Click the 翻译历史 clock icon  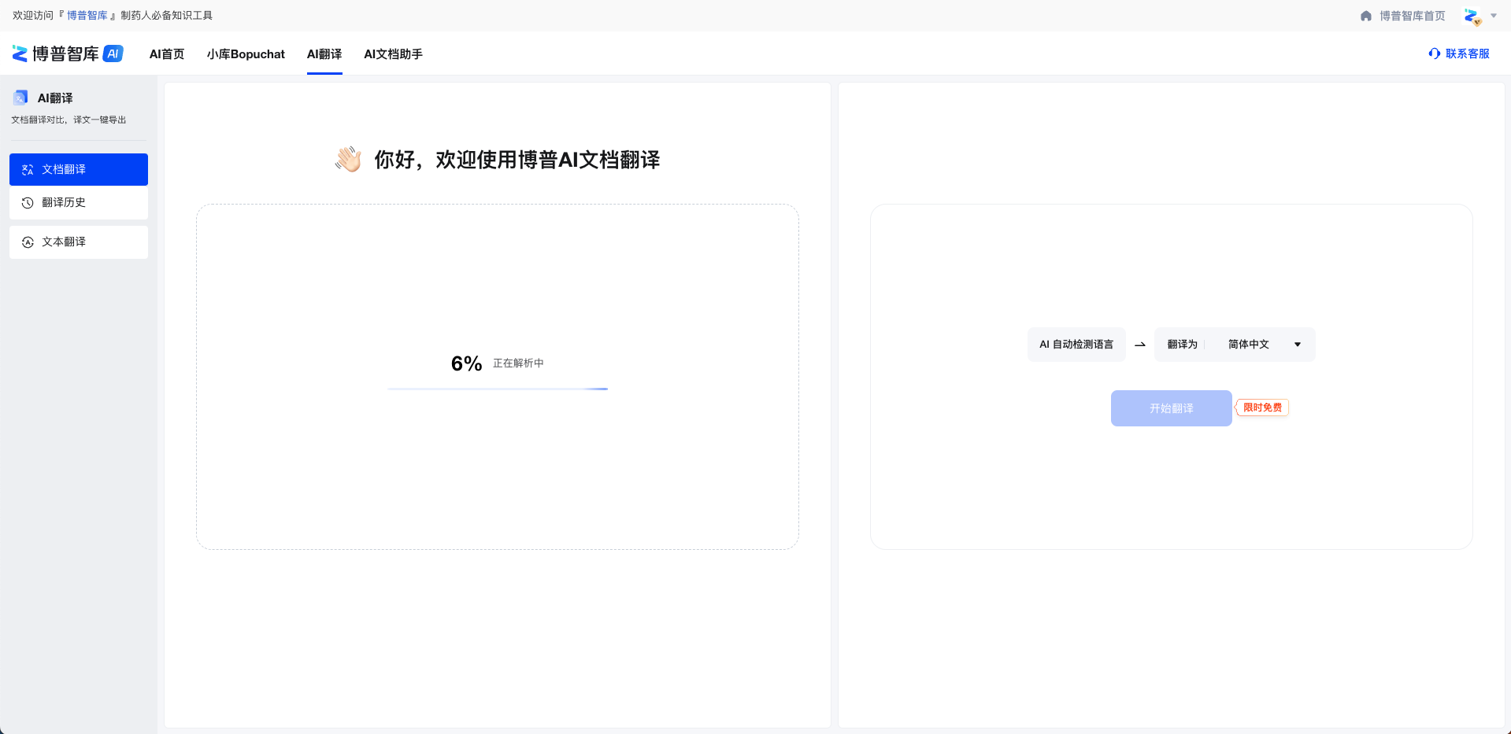pyautogui.click(x=28, y=203)
